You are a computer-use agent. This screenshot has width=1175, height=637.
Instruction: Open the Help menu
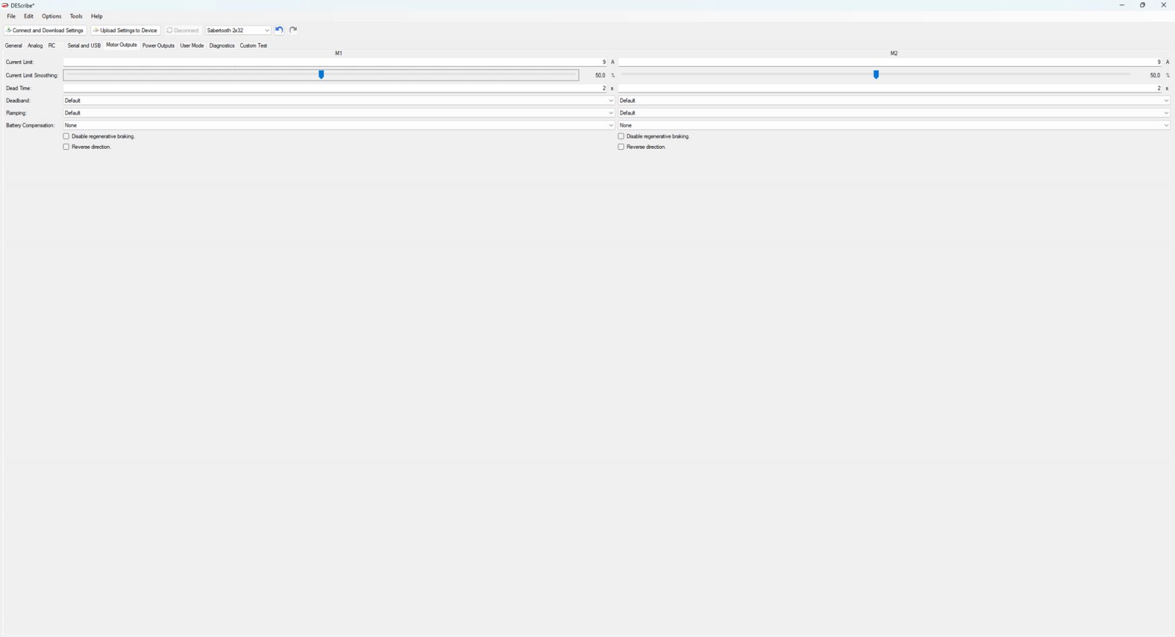point(97,16)
